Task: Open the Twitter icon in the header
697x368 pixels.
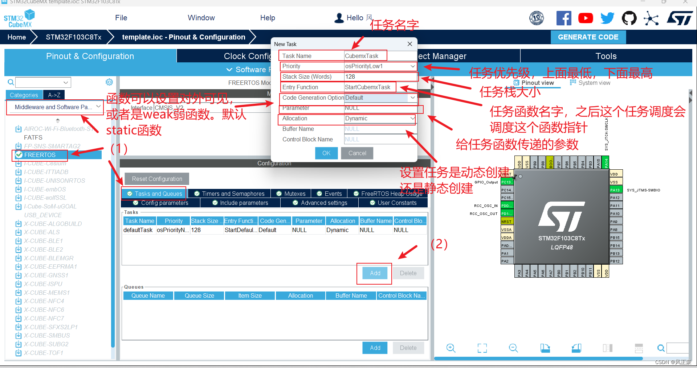Action: click(607, 18)
